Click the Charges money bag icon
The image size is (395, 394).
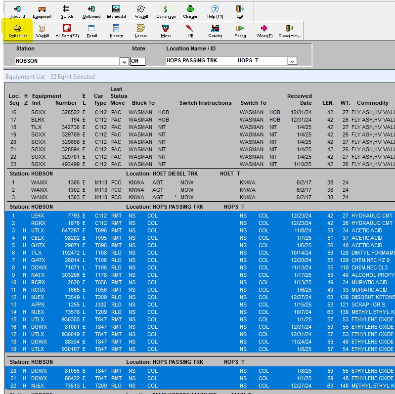pos(190,12)
